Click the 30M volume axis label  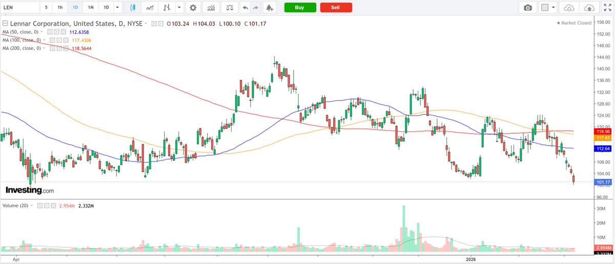tap(601, 209)
